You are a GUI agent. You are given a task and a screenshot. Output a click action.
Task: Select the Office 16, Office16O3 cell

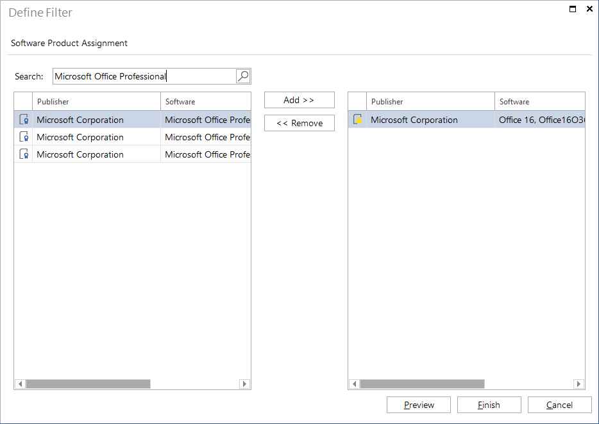(x=540, y=120)
